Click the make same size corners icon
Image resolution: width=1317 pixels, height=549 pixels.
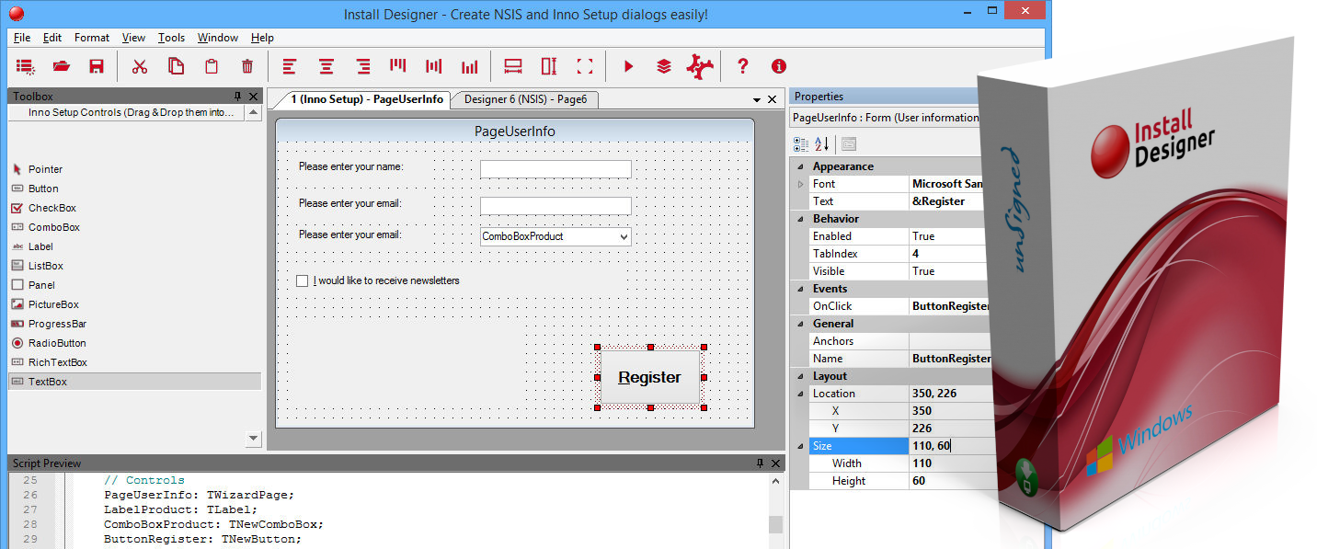coord(585,66)
